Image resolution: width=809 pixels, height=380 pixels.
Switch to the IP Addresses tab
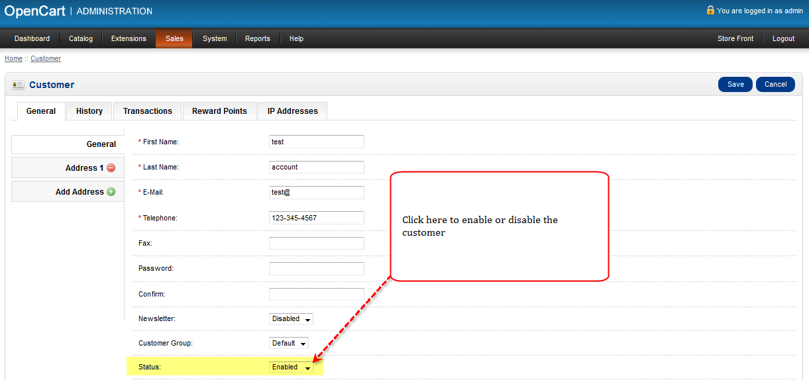(293, 111)
